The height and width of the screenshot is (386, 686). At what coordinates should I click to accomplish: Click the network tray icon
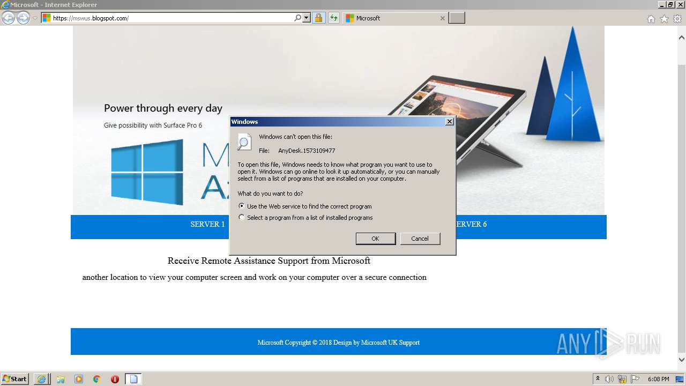pyautogui.click(x=622, y=379)
